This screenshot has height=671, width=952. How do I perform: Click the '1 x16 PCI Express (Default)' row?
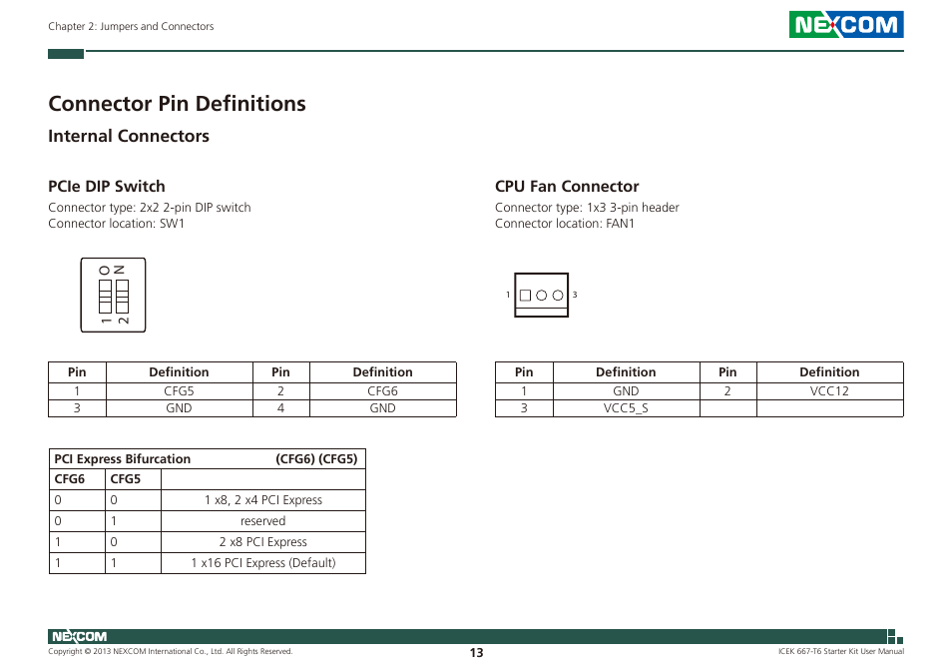[x=207, y=563]
